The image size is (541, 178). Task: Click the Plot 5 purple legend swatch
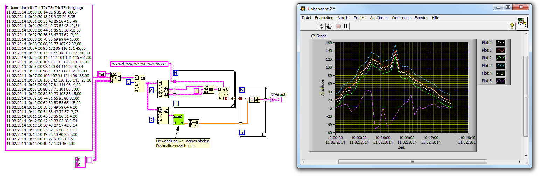click(x=500, y=81)
